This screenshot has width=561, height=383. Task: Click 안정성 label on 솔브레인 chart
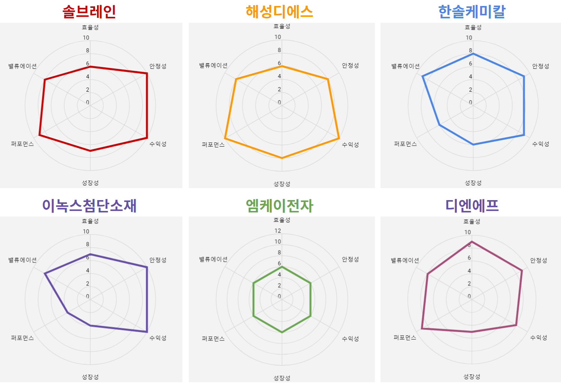tap(158, 66)
